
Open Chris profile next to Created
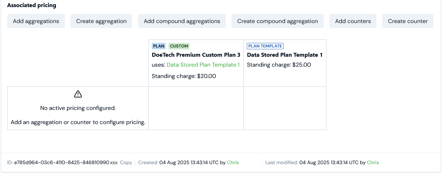(233, 162)
